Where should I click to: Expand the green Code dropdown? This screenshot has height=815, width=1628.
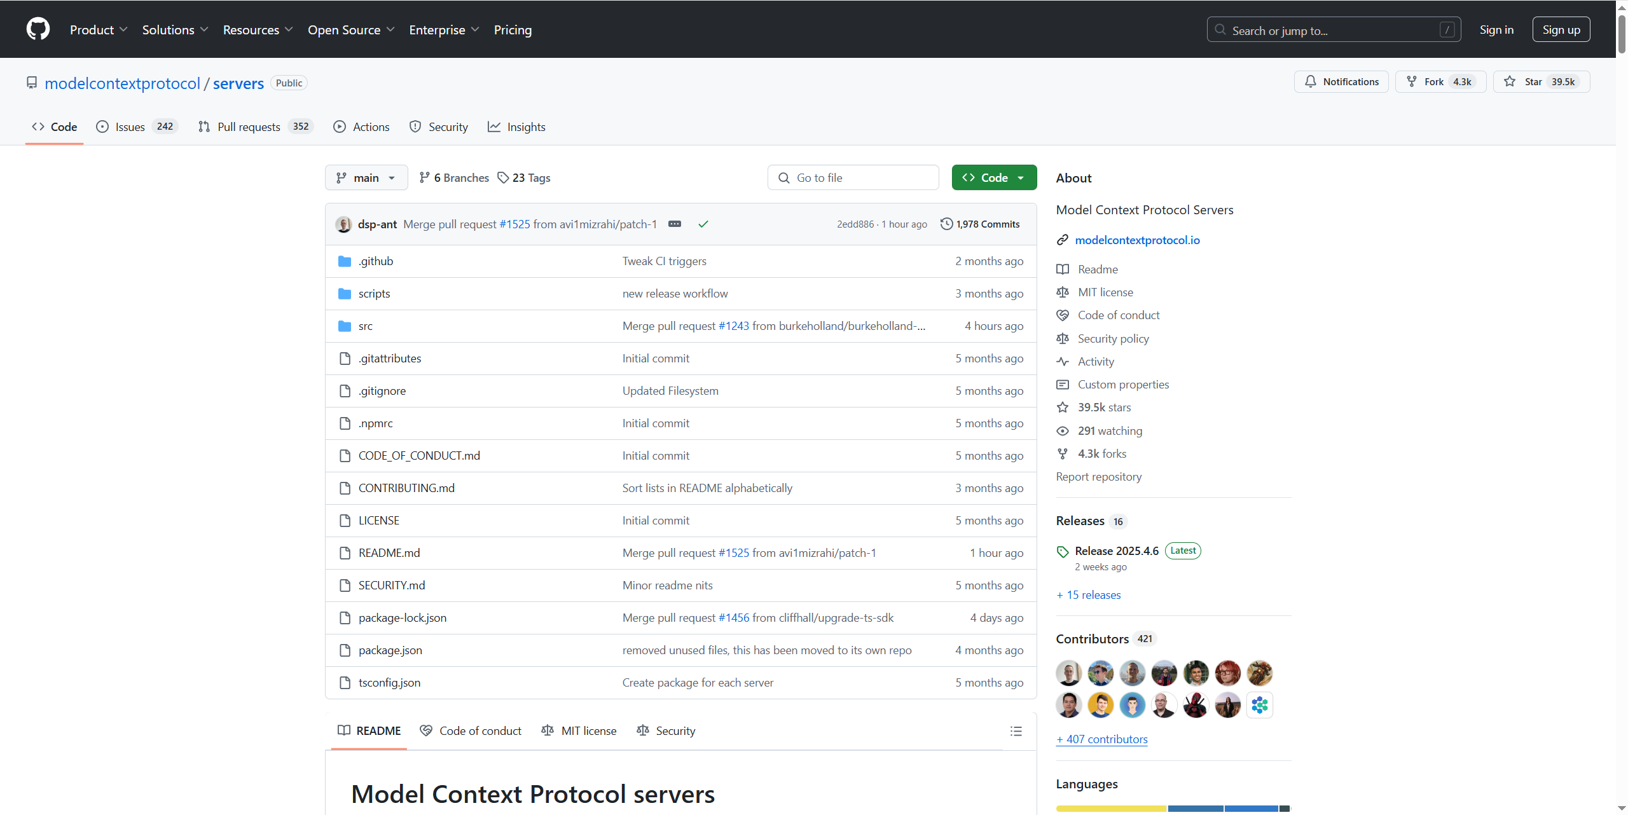coord(994,177)
